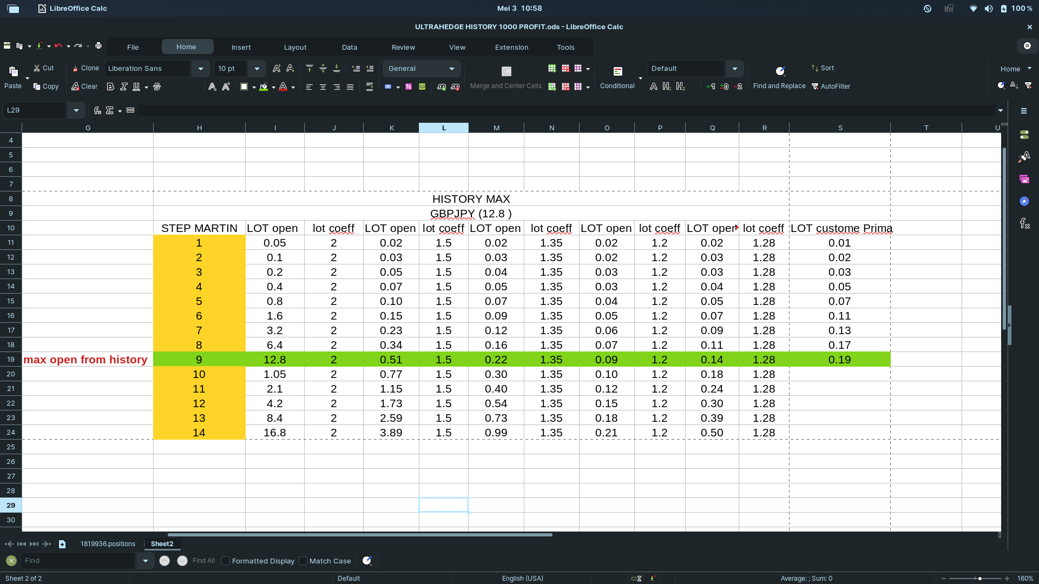Open the font name dropdown
Image resolution: width=1039 pixels, height=584 pixels.
(x=201, y=69)
